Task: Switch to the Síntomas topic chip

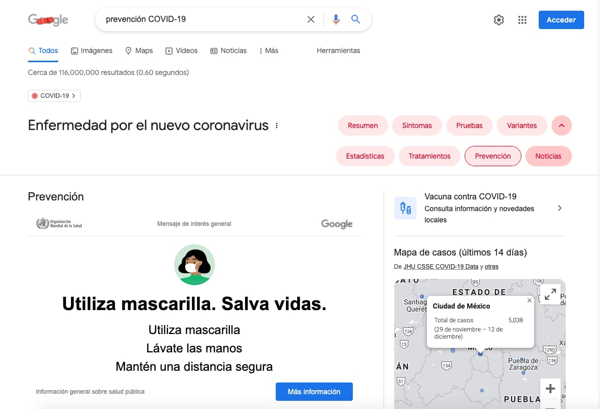Action: click(417, 125)
